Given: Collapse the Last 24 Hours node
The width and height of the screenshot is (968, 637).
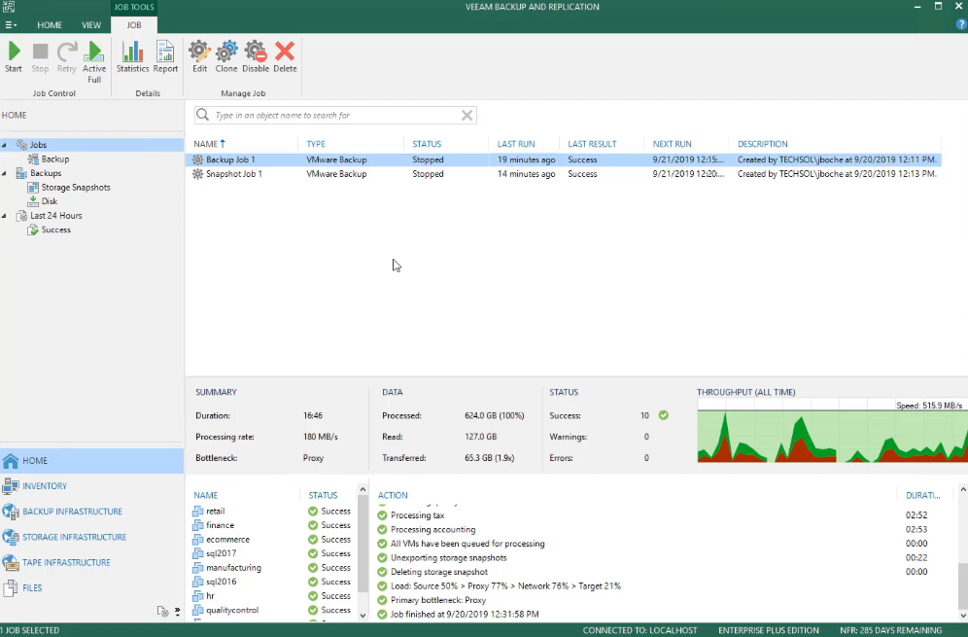Looking at the screenshot, I should click(x=4, y=216).
